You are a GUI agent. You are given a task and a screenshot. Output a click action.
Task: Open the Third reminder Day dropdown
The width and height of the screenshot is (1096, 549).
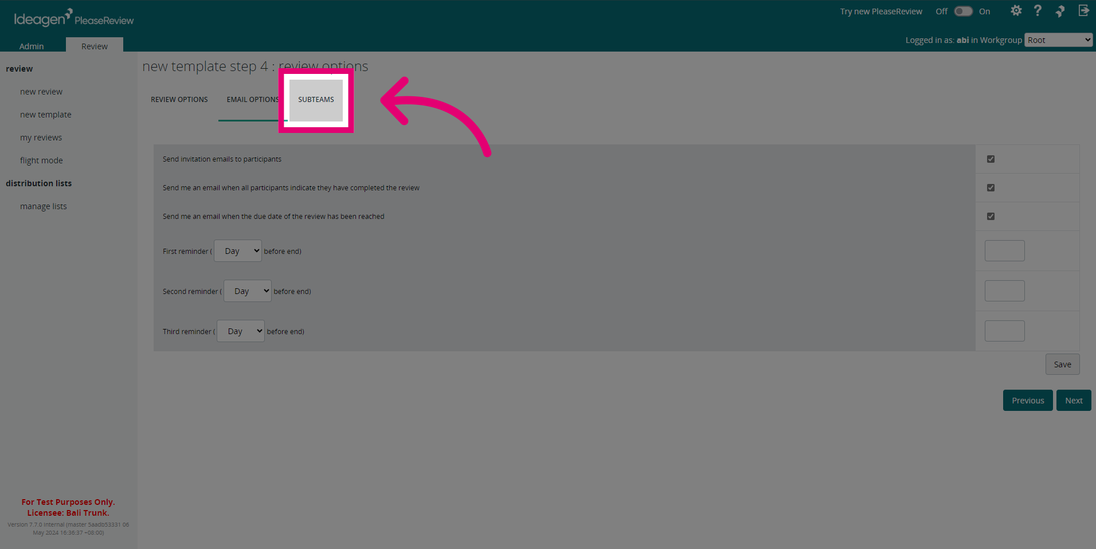coord(241,331)
